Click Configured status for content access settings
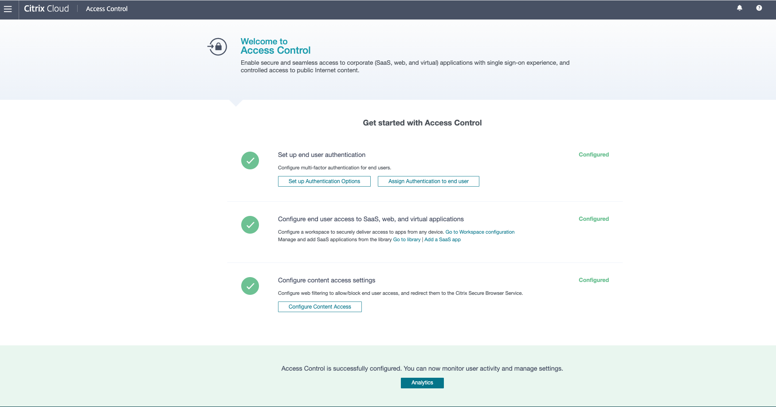The image size is (776, 407). tap(594, 280)
